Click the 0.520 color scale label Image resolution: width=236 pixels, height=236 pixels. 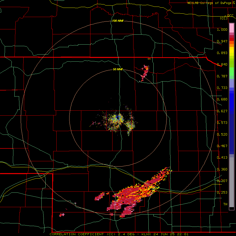point(222,135)
